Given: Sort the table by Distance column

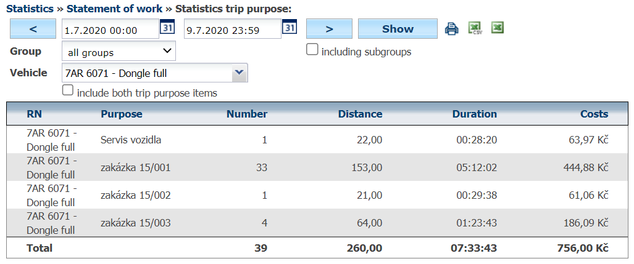Looking at the screenshot, I should pos(360,114).
